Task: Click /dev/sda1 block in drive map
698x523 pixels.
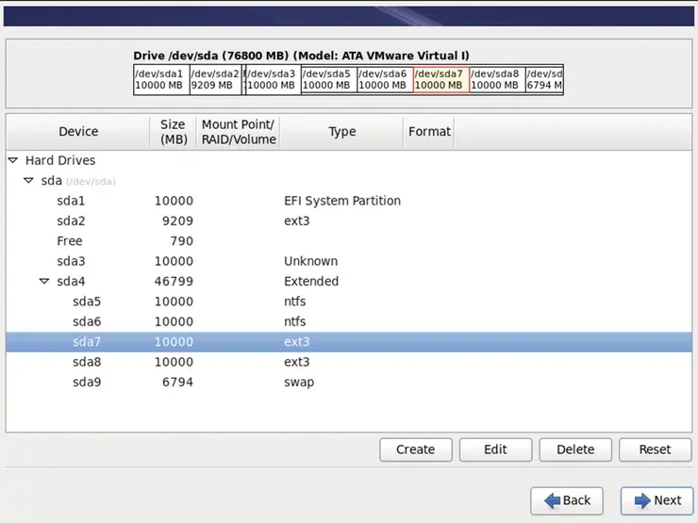Action: [160, 79]
